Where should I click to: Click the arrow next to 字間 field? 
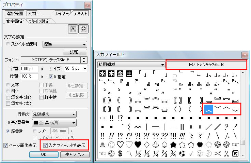click(42, 69)
